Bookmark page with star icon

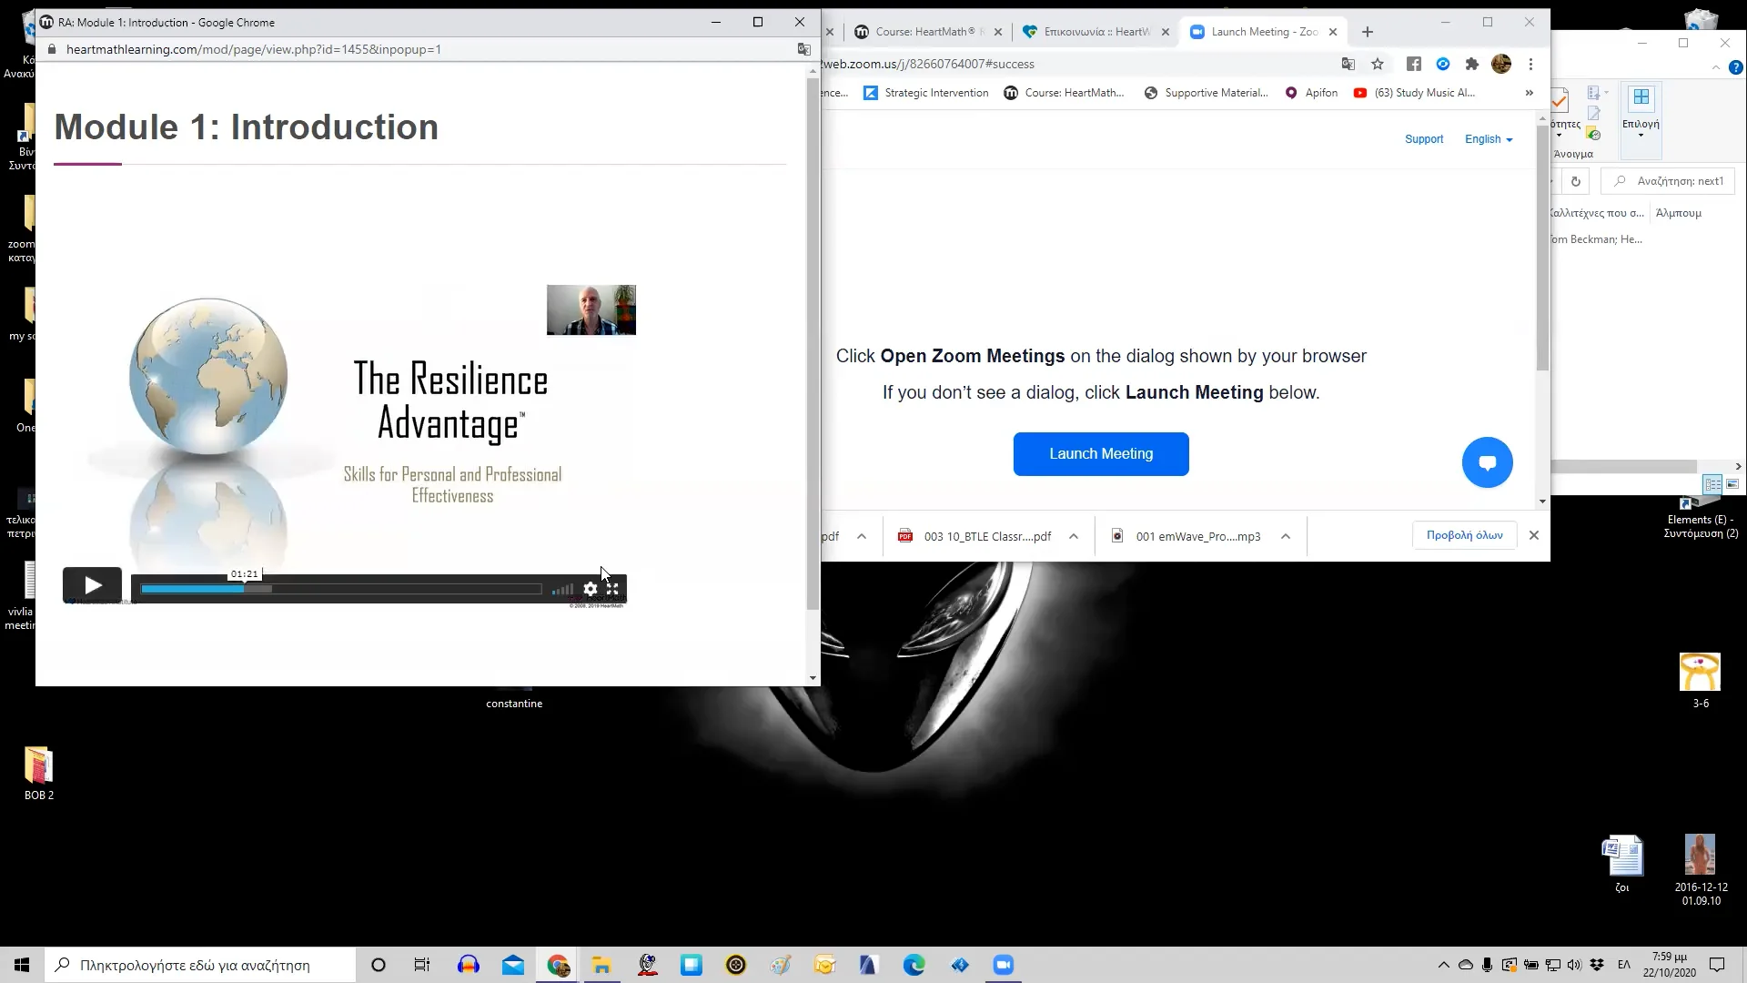(1378, 64)
